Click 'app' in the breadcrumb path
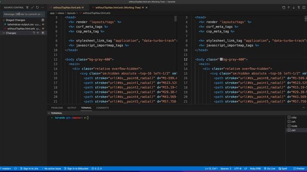Screen dimensions: 307x172 [52, 13]
